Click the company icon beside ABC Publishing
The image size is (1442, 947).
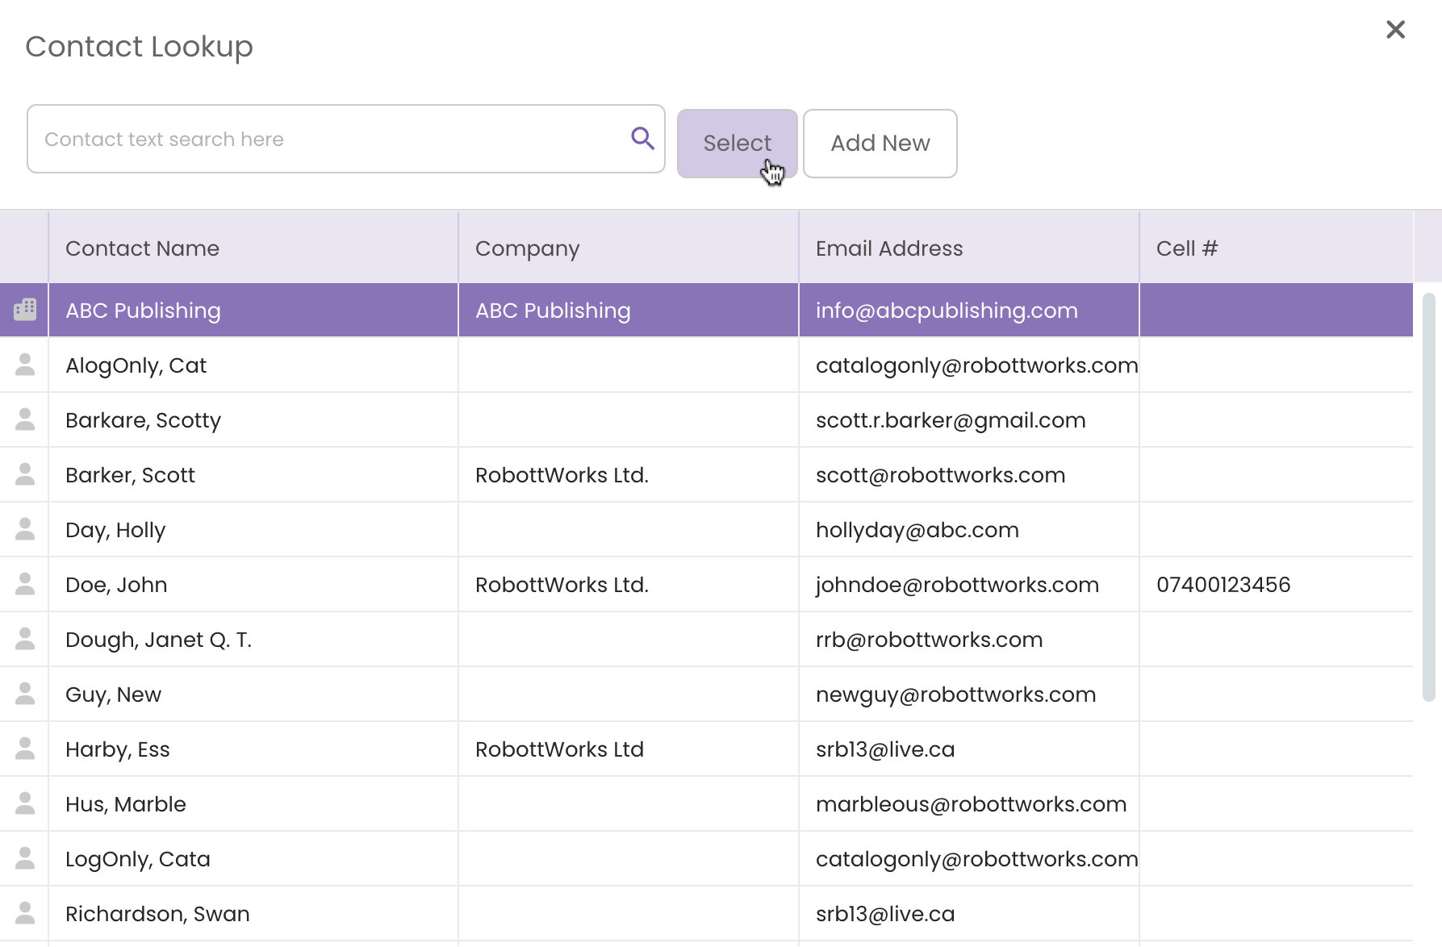tap(25, 310)
